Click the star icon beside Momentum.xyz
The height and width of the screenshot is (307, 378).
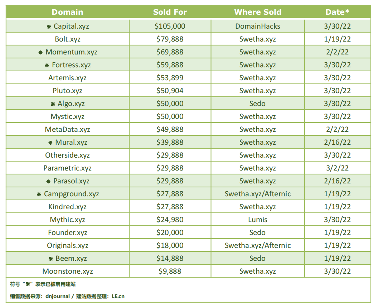coord(41,52)
